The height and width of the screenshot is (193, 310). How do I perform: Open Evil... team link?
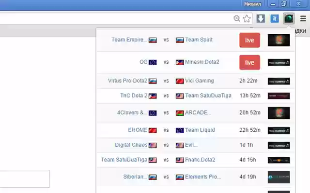191,145
